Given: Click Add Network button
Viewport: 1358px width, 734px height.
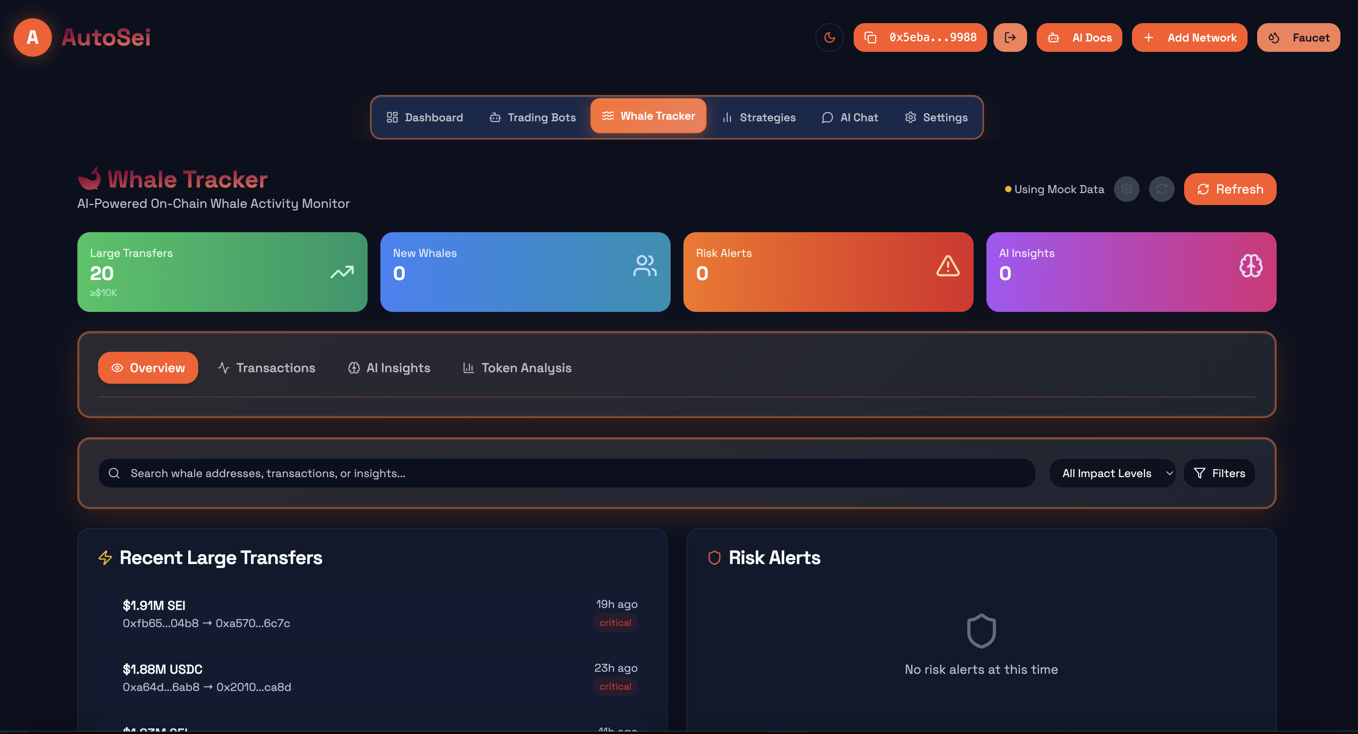Looking at the screenshot, I should point(1189,37).
